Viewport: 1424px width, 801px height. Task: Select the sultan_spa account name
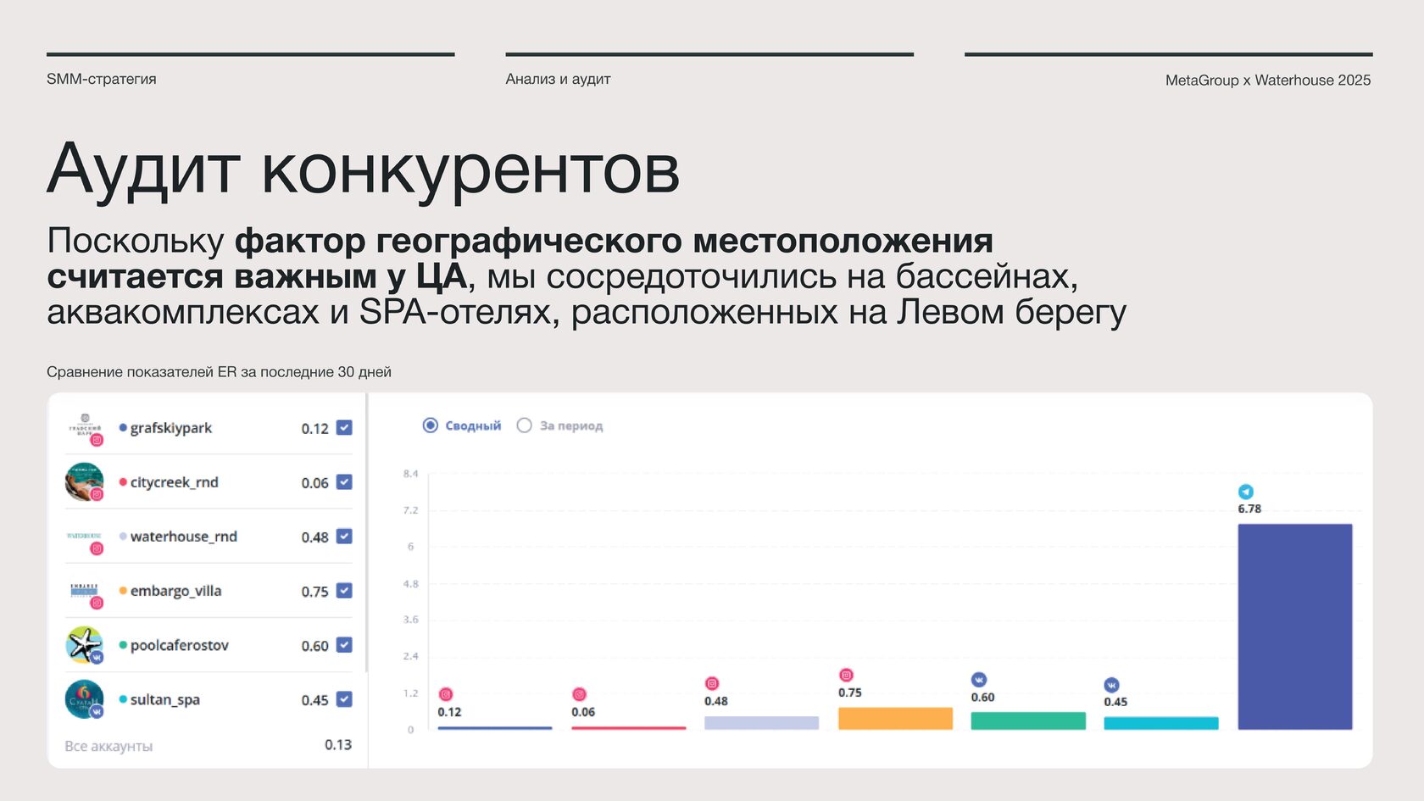[165, 699]
